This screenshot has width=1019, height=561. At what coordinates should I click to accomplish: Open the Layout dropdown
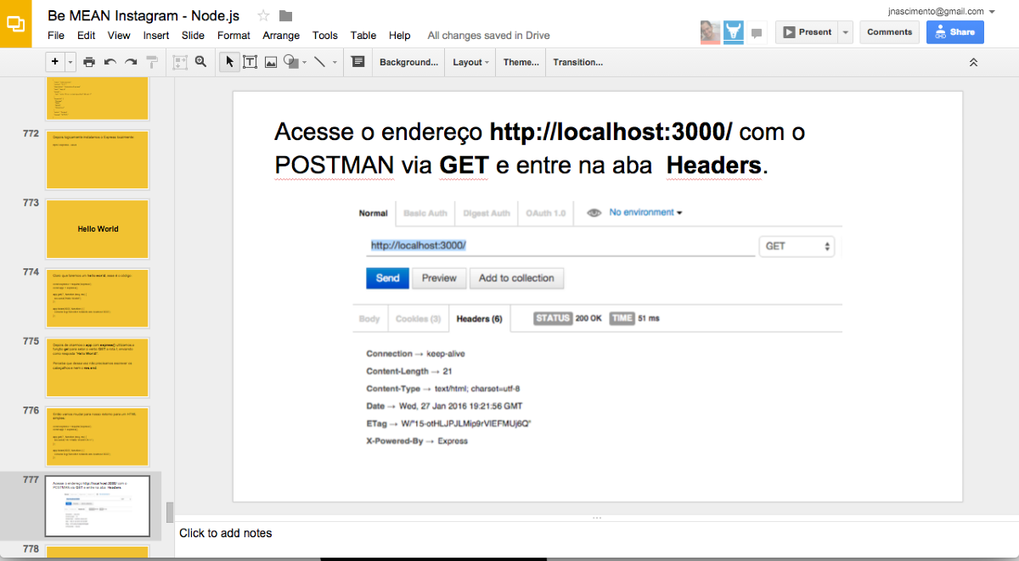pos(471,62)
